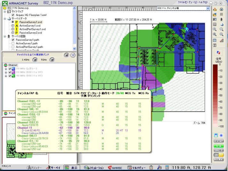Open the AirWISE tab
Screen dimensions: 228x171
point(115,167)
